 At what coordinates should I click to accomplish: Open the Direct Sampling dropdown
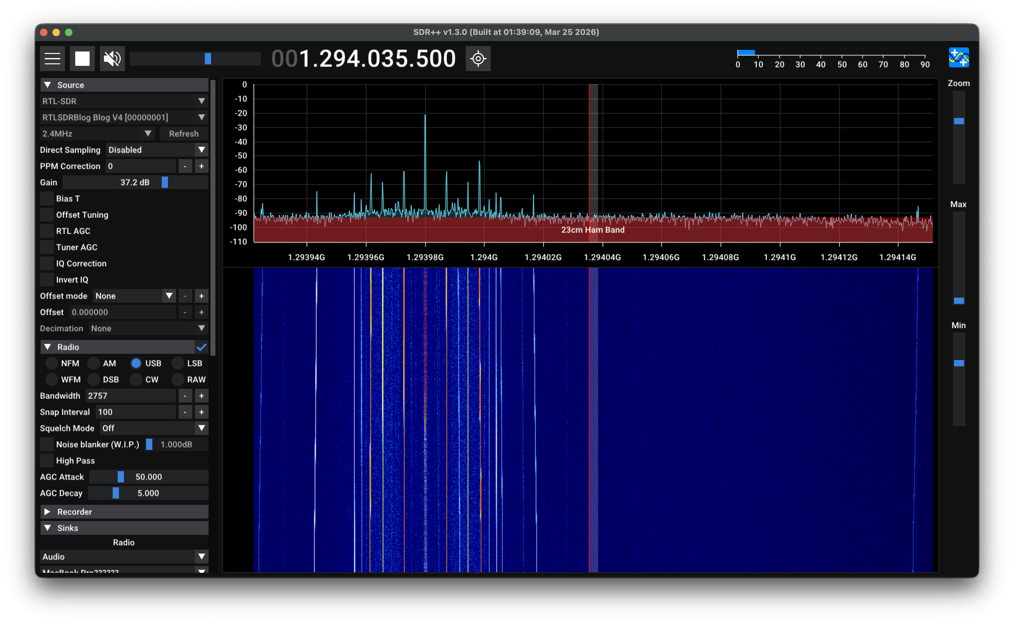pyautogui.click(x=157, y=150)
